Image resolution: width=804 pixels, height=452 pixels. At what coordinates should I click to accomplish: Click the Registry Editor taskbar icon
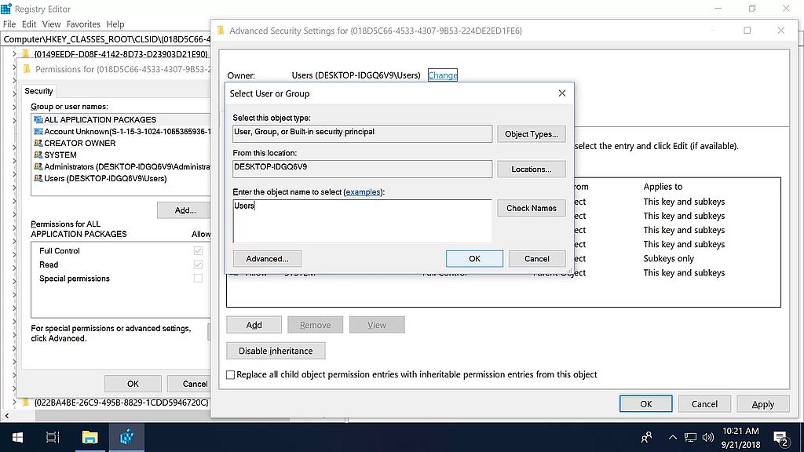click(x=126, y=437)
